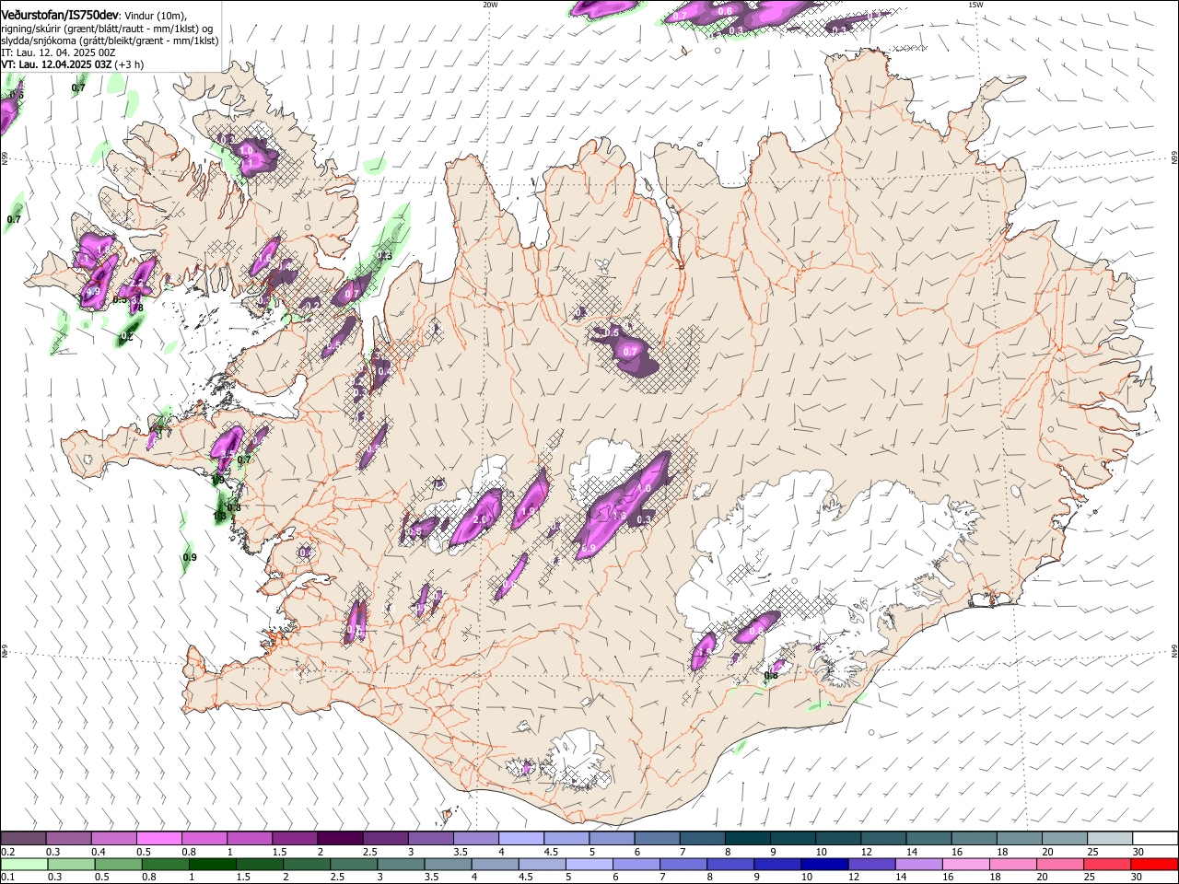Click the Veðurstofan/IS750dev title text
Viewport: 1179px width, 884px height.
click(60, 15)
